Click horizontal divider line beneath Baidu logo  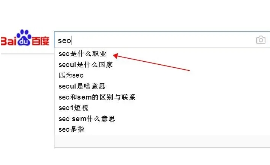[x=26, y=54]
